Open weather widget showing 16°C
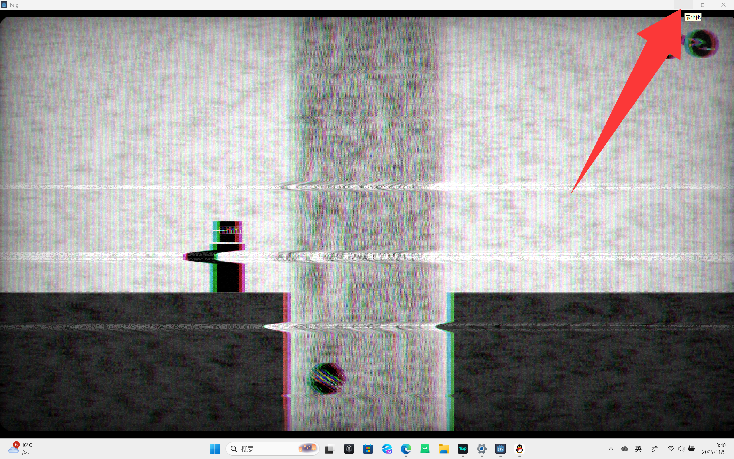734x459 pixels. click(21, 448)
